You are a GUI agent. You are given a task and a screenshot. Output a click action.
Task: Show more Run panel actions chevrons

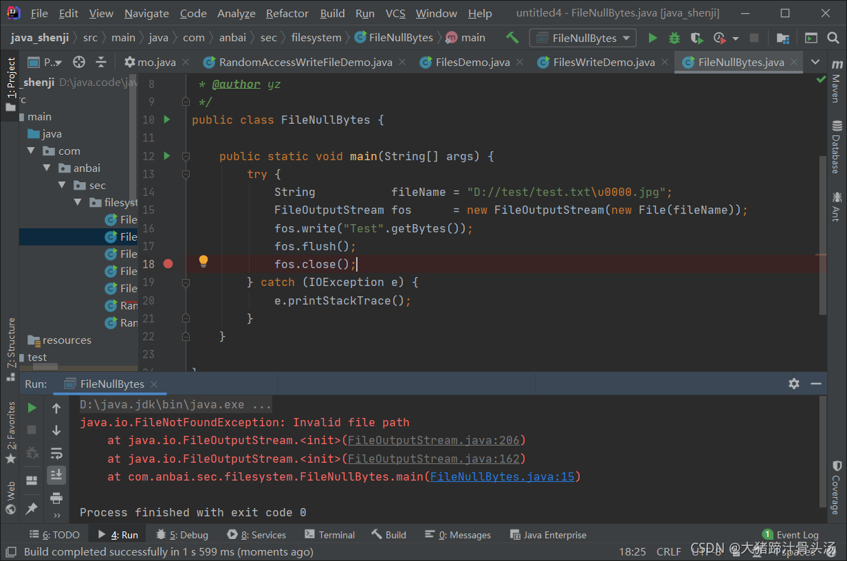point(56,515)
